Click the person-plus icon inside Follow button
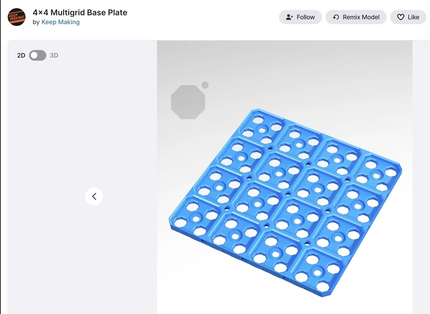 pyautogui.click(x=289, y=17)
